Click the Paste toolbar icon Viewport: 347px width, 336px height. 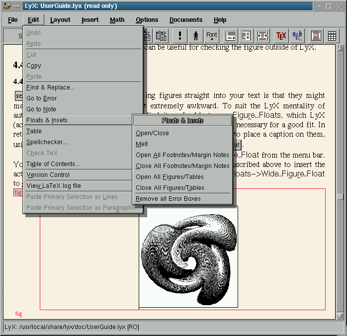(x=161, y=36)
